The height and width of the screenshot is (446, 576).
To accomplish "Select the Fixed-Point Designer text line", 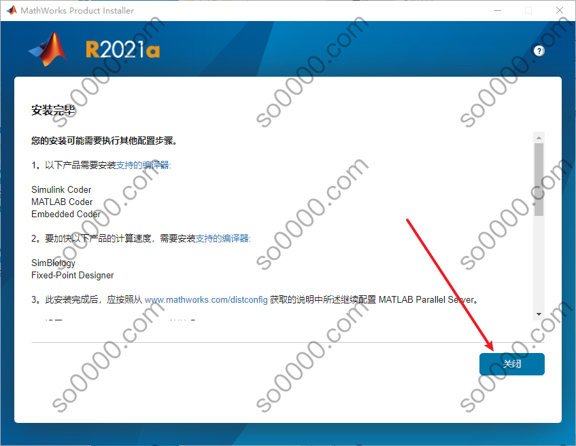I will 72,275.
